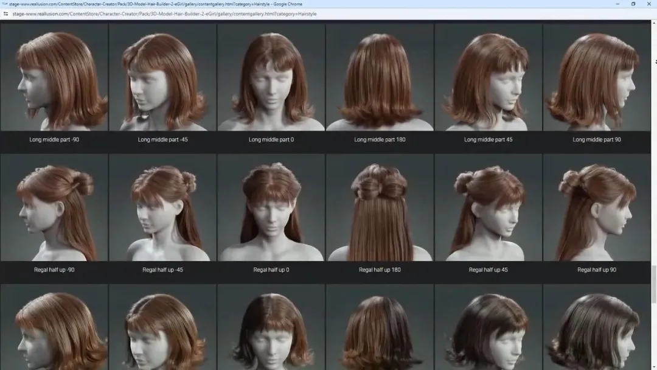Screen dimensions: 657x370
Task: Click the 'Regal half up 0' caption
Action: coord(271,270)
